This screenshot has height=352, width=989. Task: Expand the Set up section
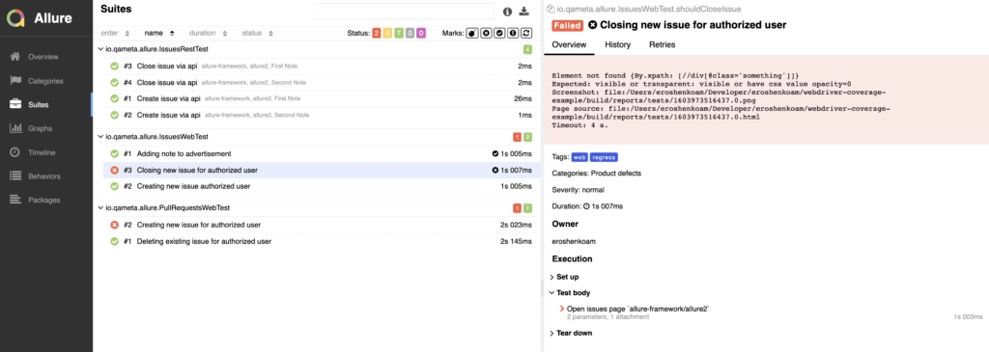click(564, 277)
